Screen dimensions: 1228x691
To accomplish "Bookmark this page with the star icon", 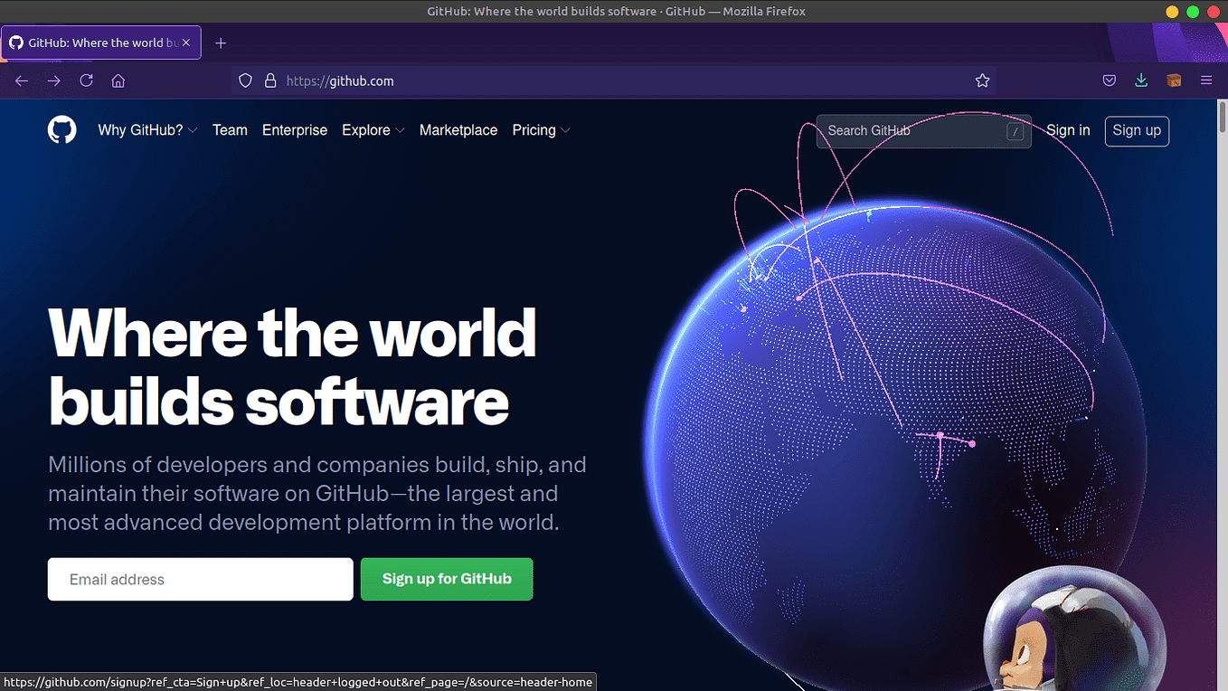I will (x=983, y=80).
